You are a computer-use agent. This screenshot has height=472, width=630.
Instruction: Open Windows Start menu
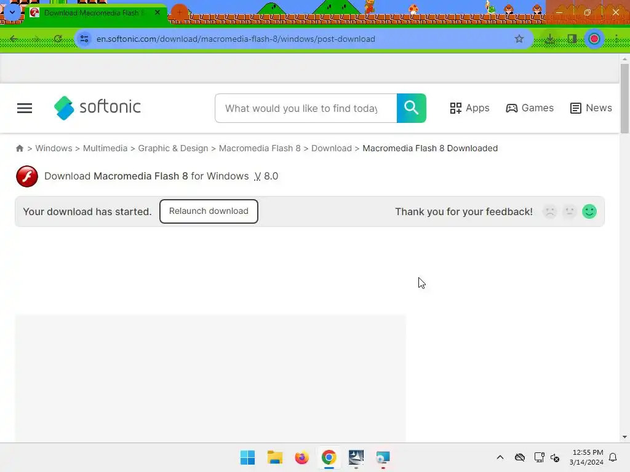click(247, 457)
